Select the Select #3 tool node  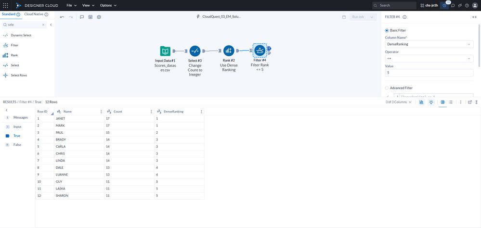click(x=195, y=51)
